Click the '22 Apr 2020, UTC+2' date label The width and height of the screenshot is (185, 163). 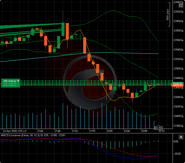[x=15, y=131]
